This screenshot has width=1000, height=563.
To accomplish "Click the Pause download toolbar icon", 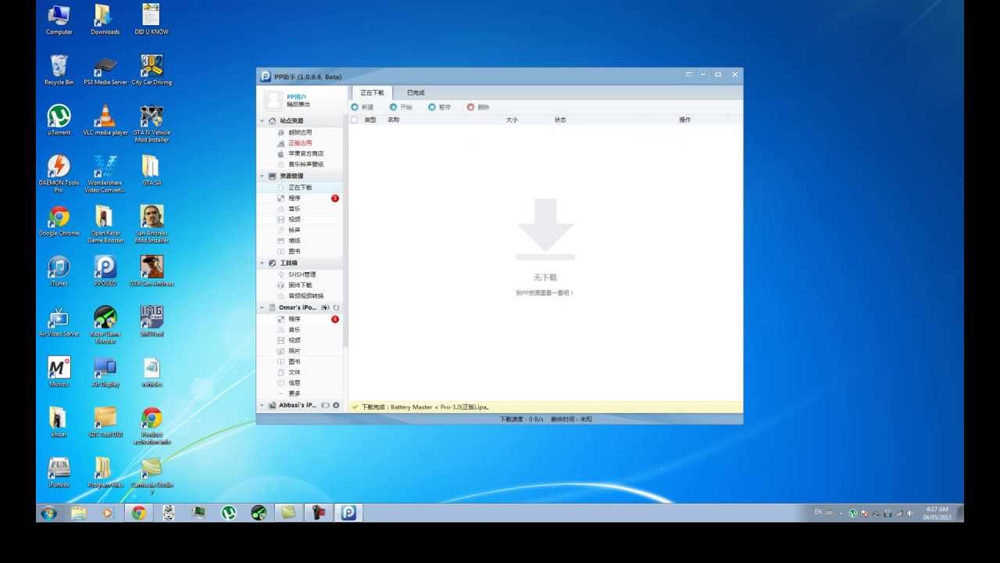I will (x=432, y=107).
